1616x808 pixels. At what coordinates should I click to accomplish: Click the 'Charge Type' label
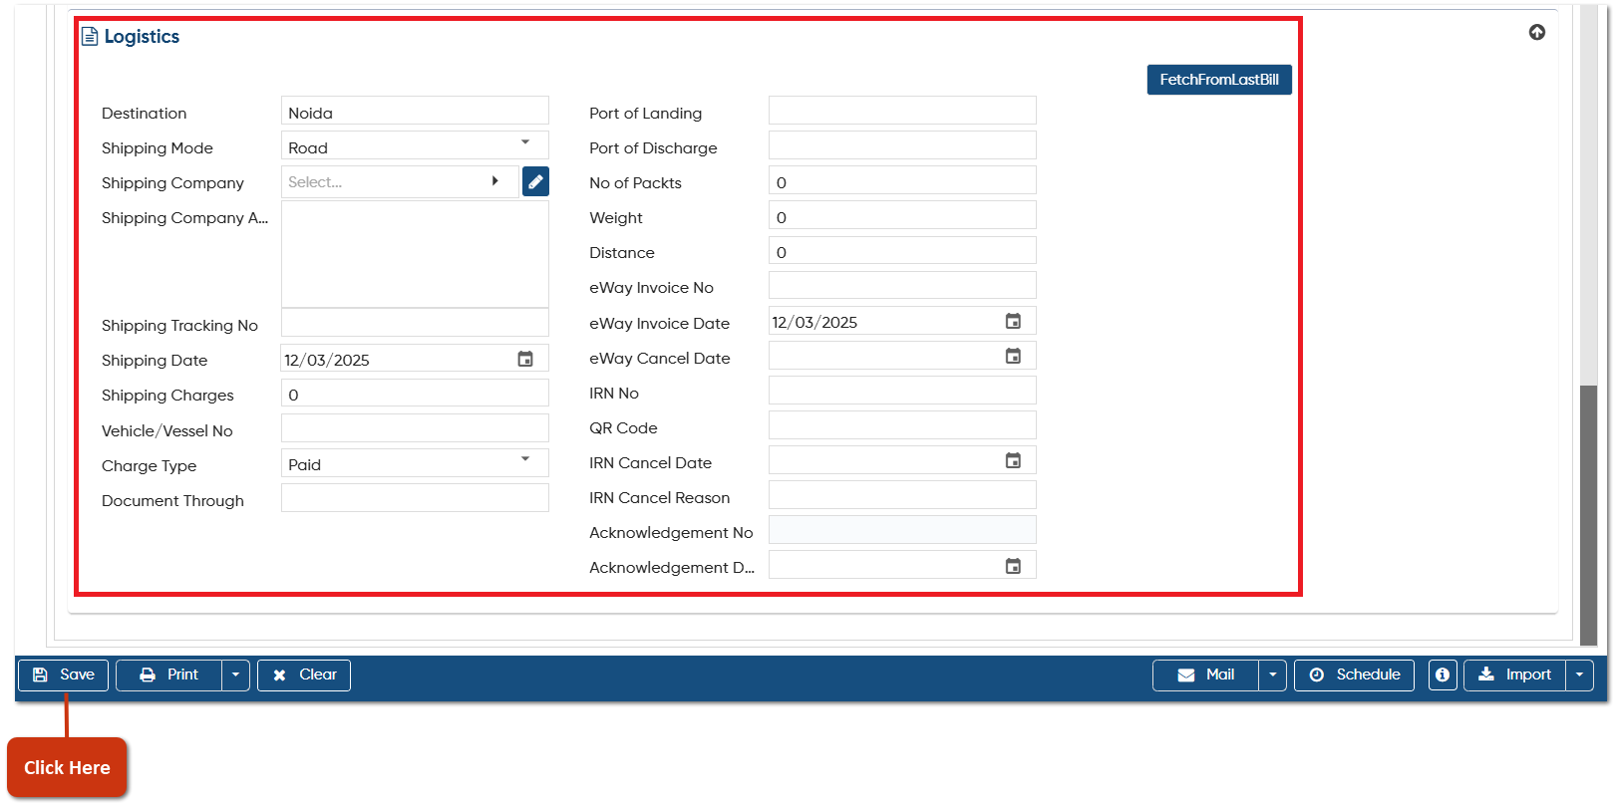[x=150, y=466]
